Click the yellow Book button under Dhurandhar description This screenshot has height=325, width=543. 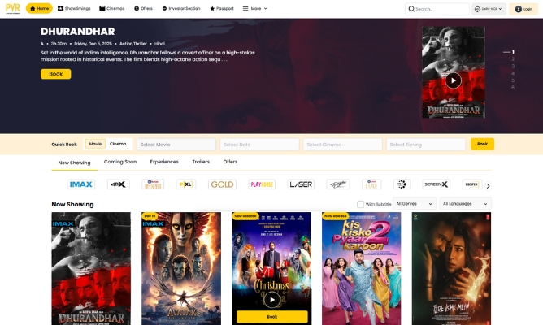pyautogui.click(x=55, y=74)
